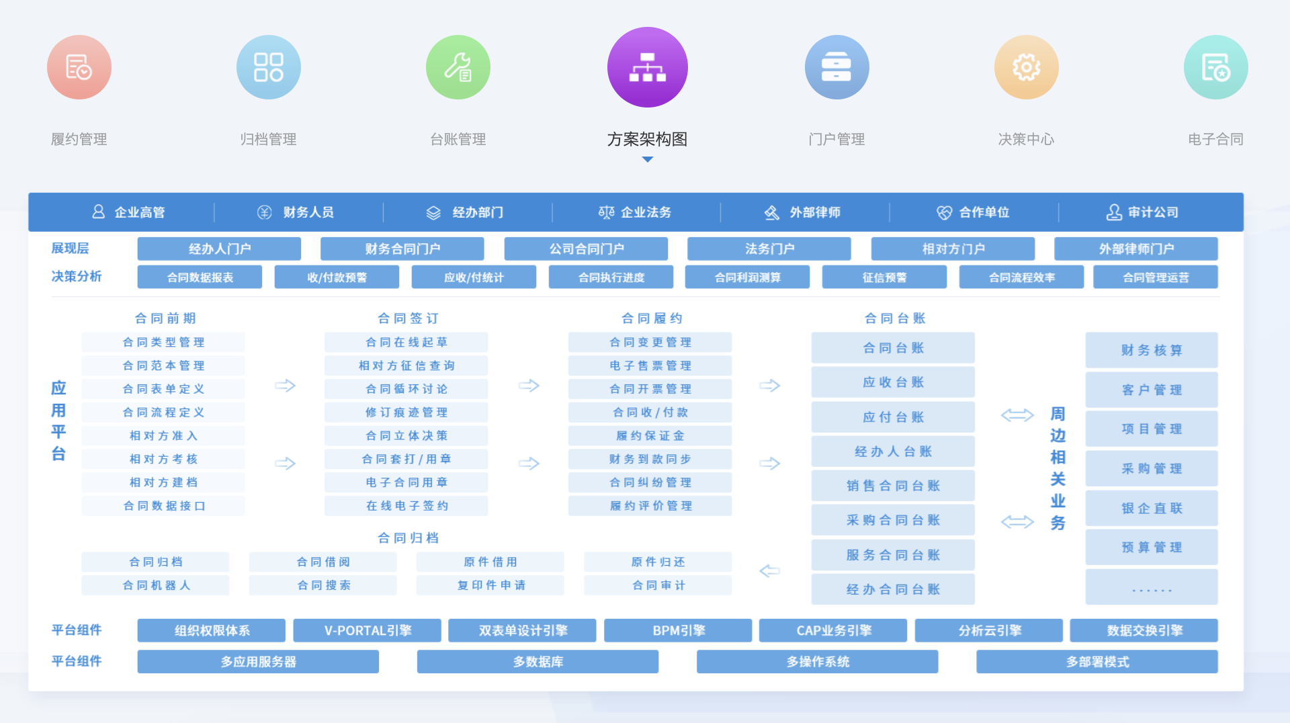Click the double arrow beside 周边相关业务
The width and height of the screenshot is (1290, 723).
pos(1019,415)
